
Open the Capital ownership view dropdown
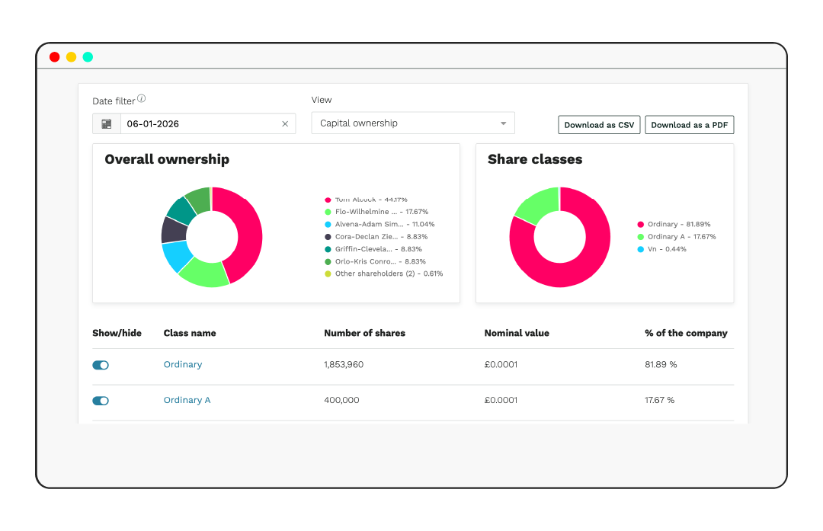[412, 123]
